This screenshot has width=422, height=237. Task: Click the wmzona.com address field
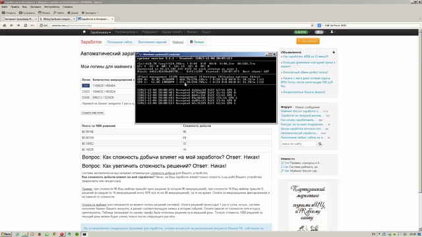coord(177,26)
